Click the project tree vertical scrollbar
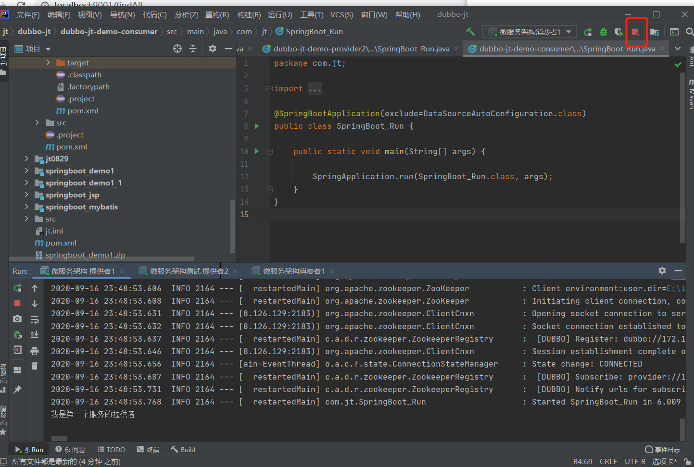This screenshot has height=467, width=694. coord(233,226)
